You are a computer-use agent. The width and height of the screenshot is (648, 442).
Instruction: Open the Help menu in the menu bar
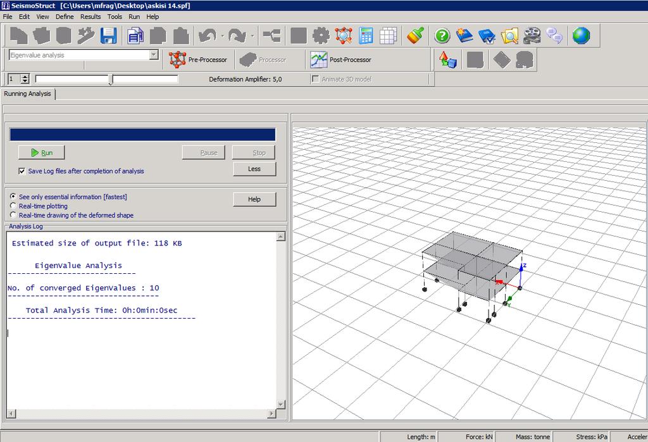coord(153,16)
